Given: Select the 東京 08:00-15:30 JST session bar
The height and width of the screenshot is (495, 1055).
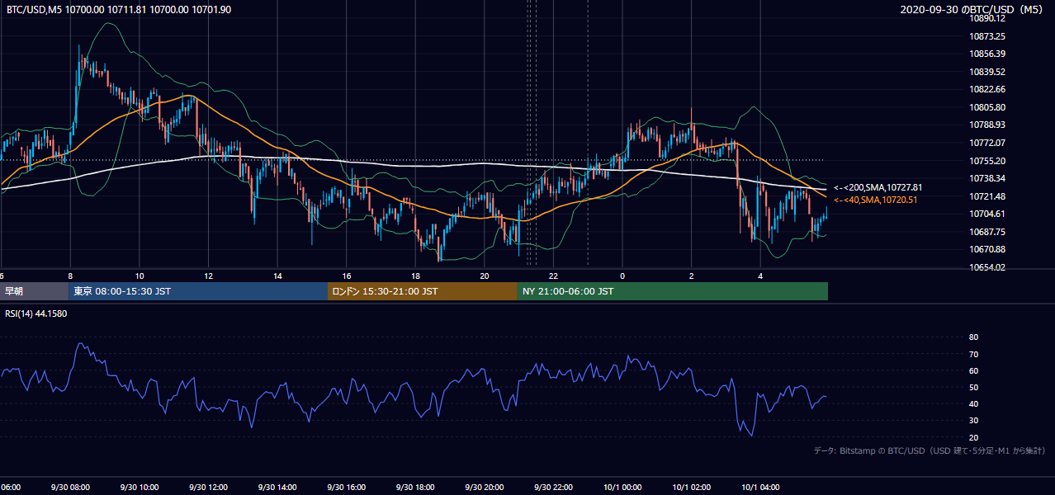Looking at the screenshot, I should [x=199, y=291].
